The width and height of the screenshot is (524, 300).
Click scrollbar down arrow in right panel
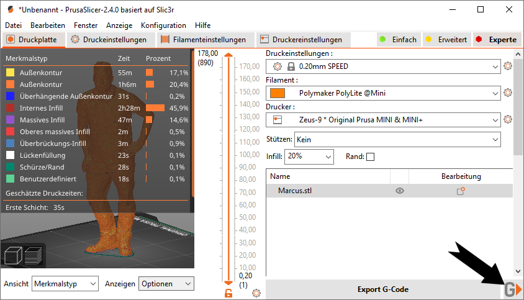pos(518,271)
